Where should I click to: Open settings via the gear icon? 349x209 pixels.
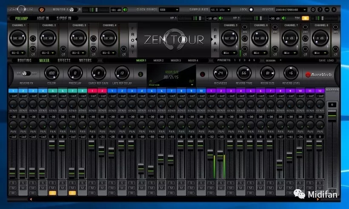click(x=313, y=9)
